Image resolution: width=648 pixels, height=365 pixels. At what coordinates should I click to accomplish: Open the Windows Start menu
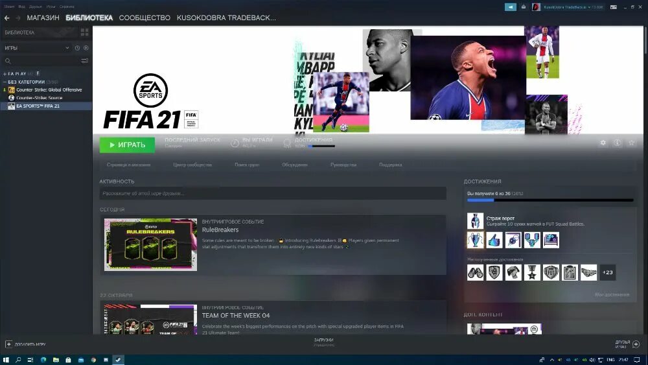click(6, 360)
